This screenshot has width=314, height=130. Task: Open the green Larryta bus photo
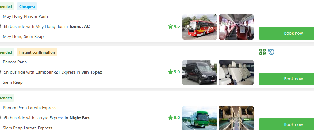200,118
